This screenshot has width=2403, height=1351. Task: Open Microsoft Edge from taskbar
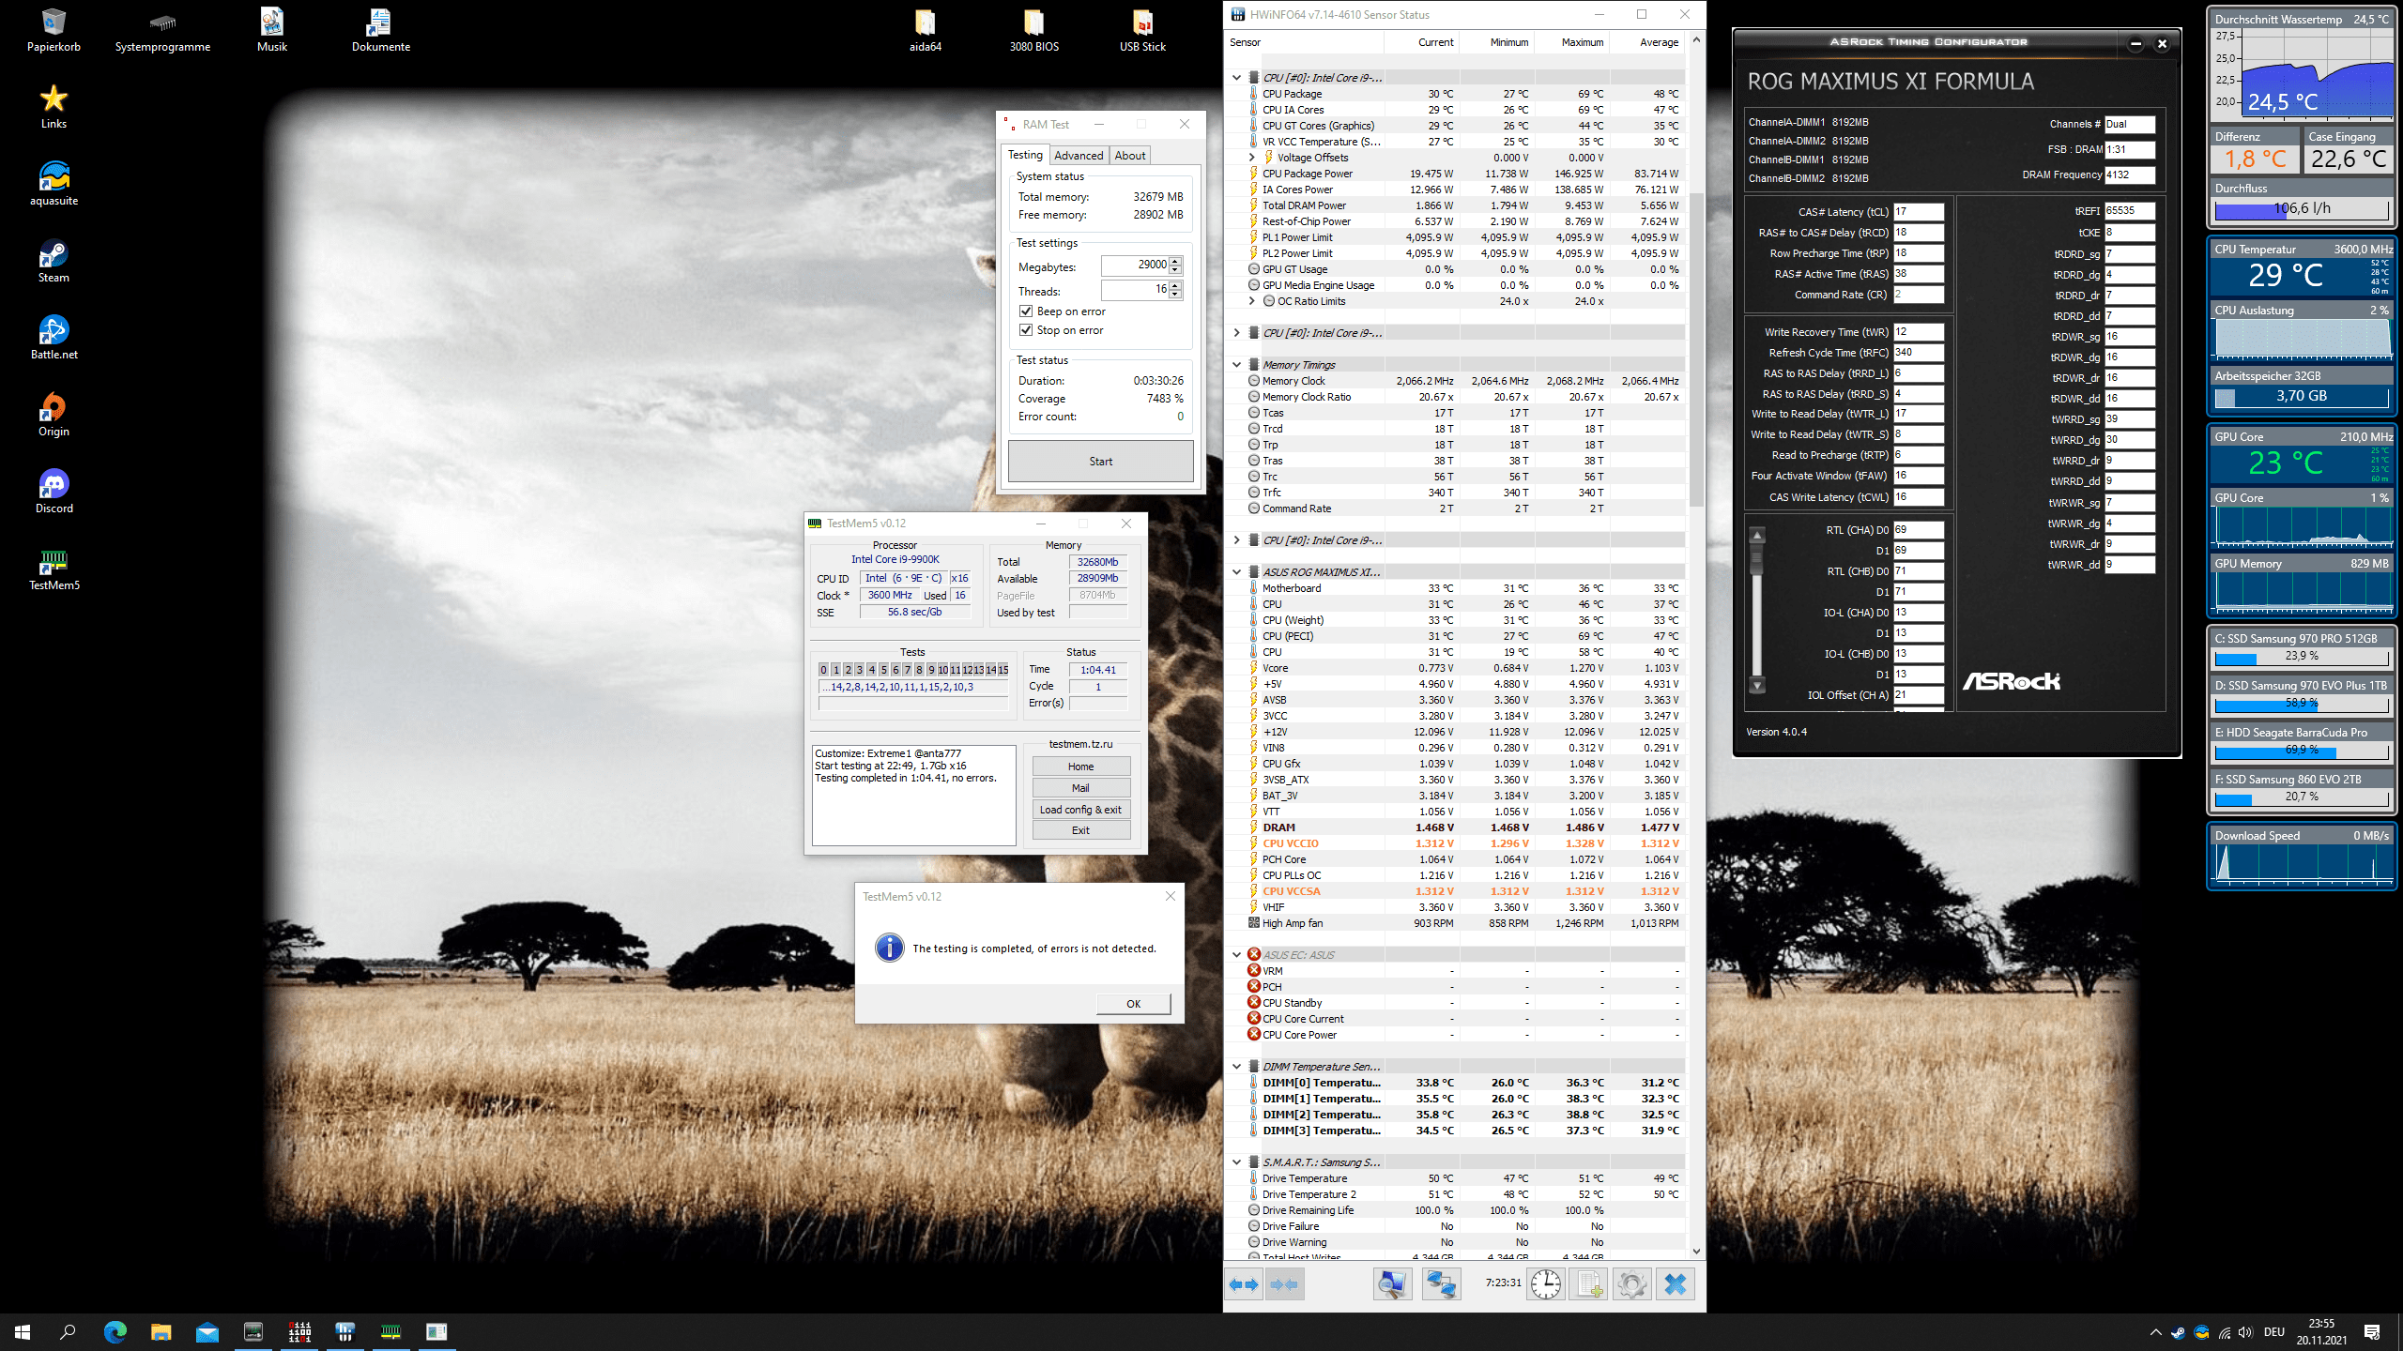pos(115,1331)
